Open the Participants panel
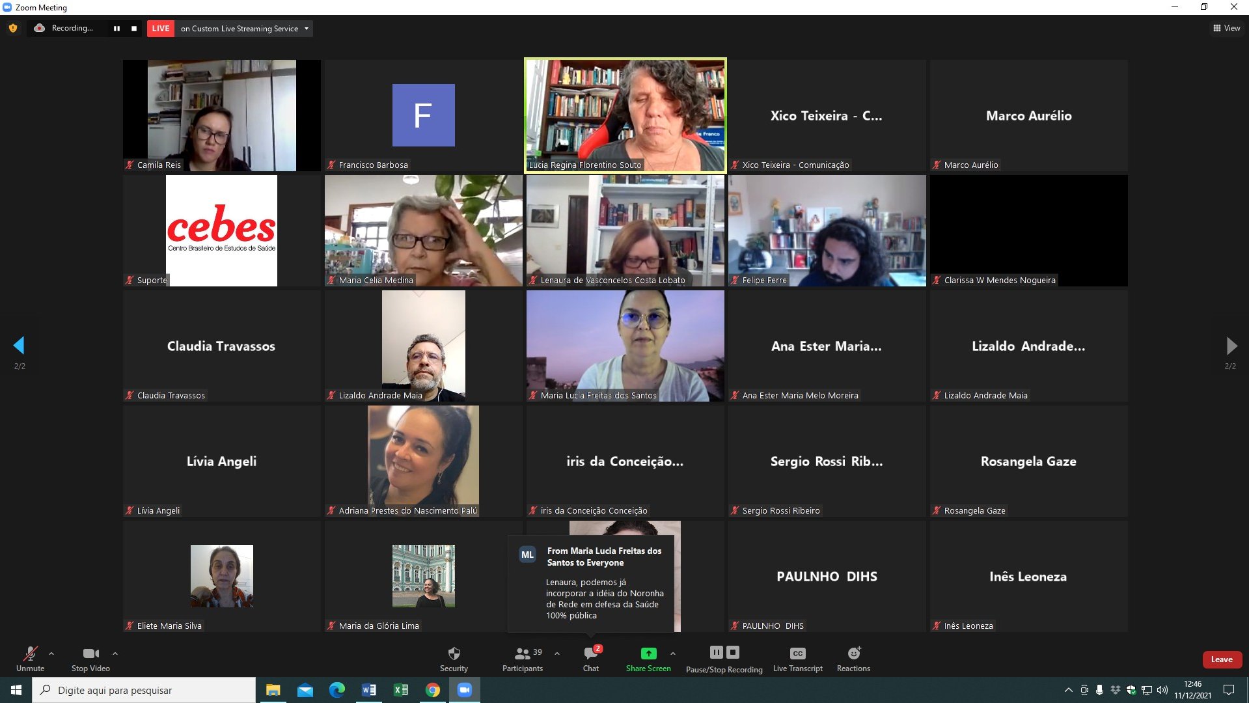Image resolution: width=1249 pixels, height=703 pixels. click(522, 658)
